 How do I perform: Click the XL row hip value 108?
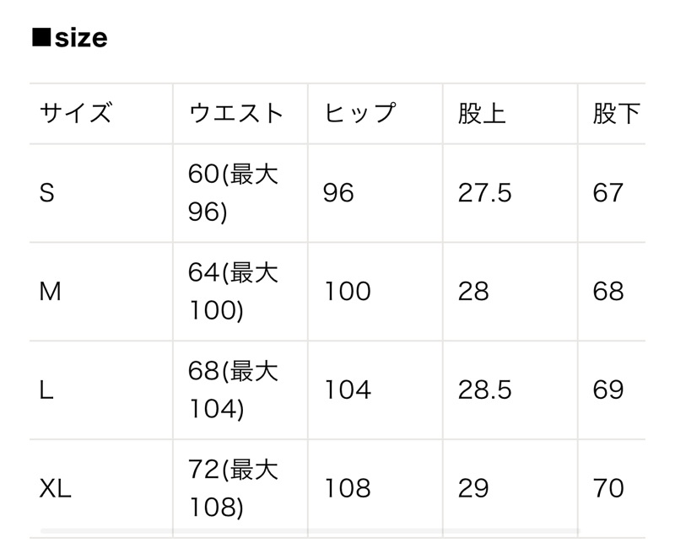(x=348, y=488)
